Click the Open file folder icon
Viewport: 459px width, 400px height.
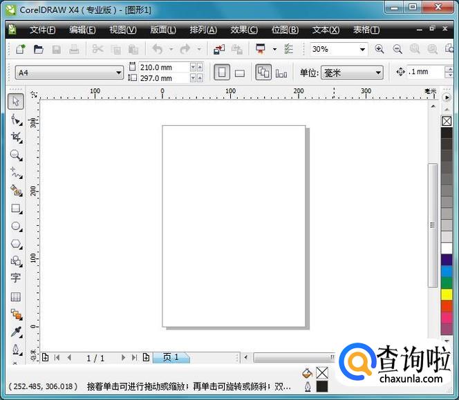[x=39, y=50]
